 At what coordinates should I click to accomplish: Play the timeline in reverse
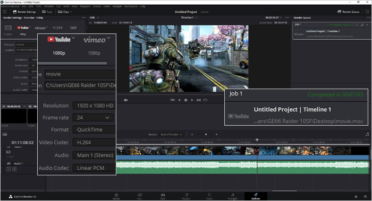pyautogui.click(x=179, y=100)
